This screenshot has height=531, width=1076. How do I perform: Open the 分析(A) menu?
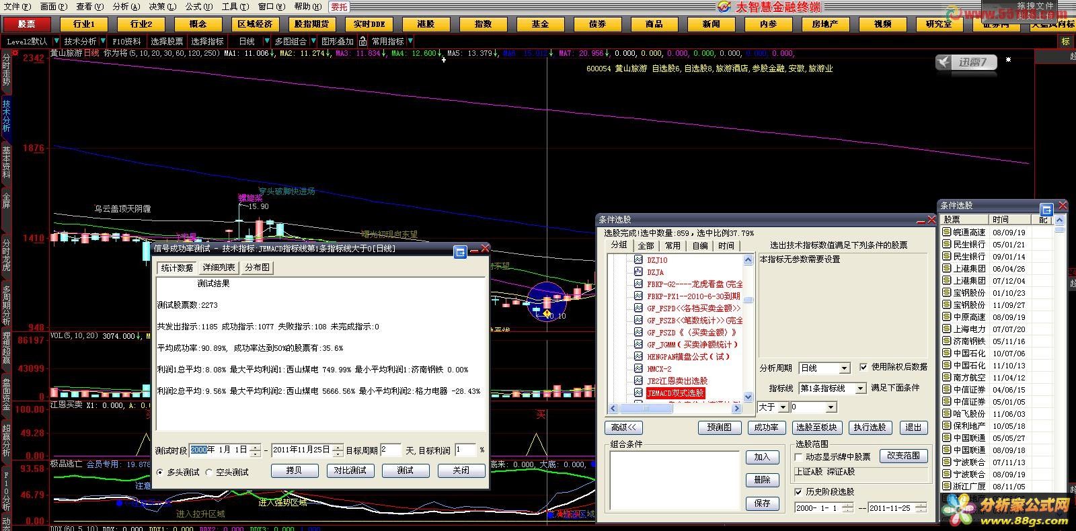click(126, 7)
